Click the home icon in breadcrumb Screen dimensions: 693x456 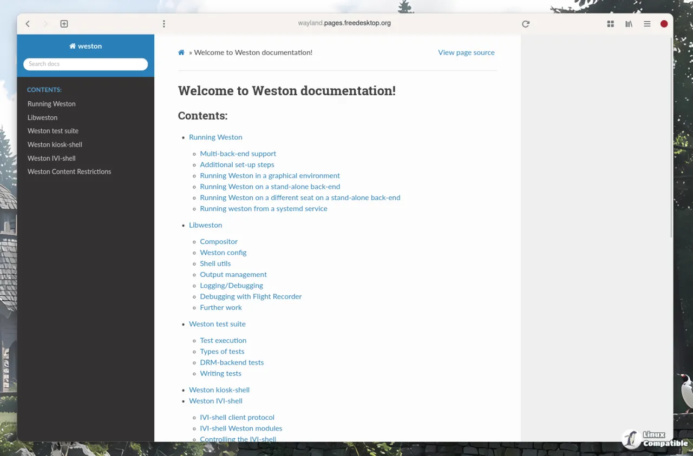tap(181, 52)
